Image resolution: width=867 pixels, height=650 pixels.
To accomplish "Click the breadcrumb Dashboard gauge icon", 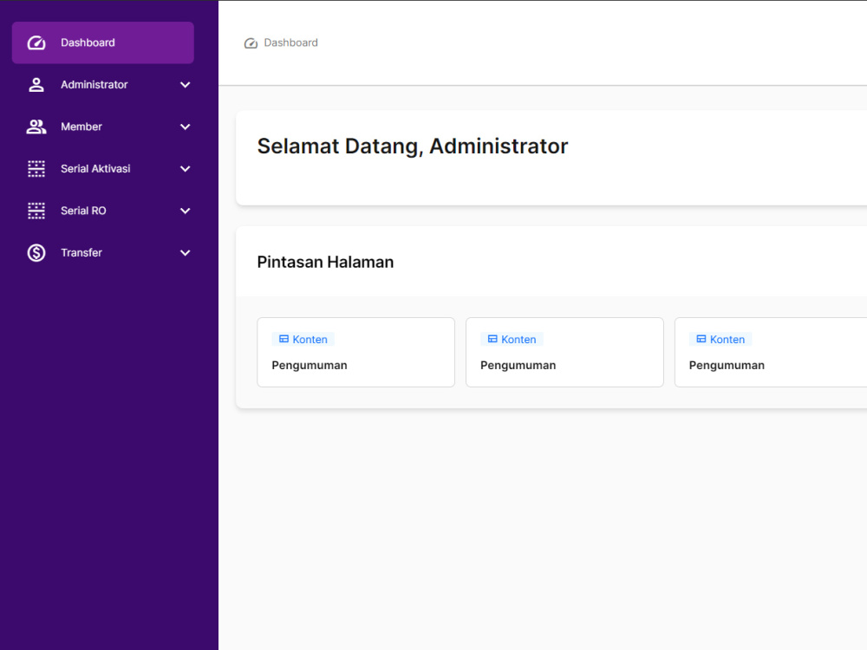I will [x=251, y=43].
